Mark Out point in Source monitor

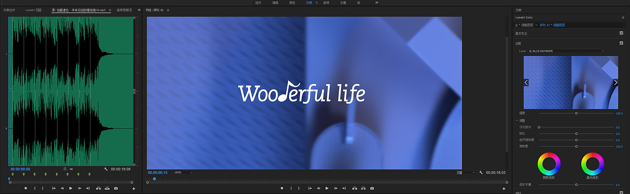click(43, 188)
